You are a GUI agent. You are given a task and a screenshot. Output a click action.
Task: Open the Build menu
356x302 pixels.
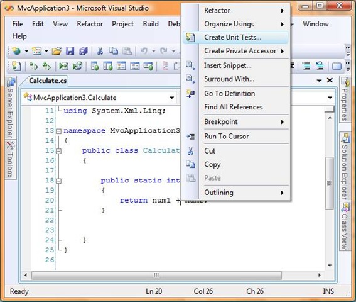tap(151, 24)
